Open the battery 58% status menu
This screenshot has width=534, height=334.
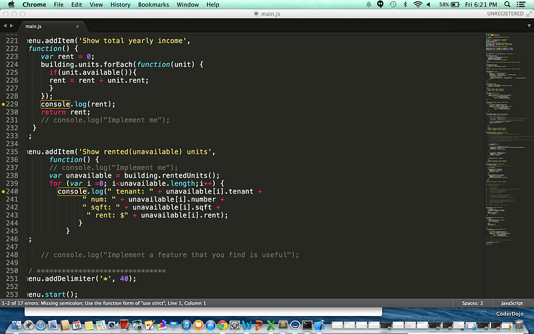coord(449,5)
